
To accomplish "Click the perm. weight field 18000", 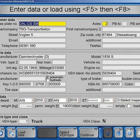I will coord(66,106).
